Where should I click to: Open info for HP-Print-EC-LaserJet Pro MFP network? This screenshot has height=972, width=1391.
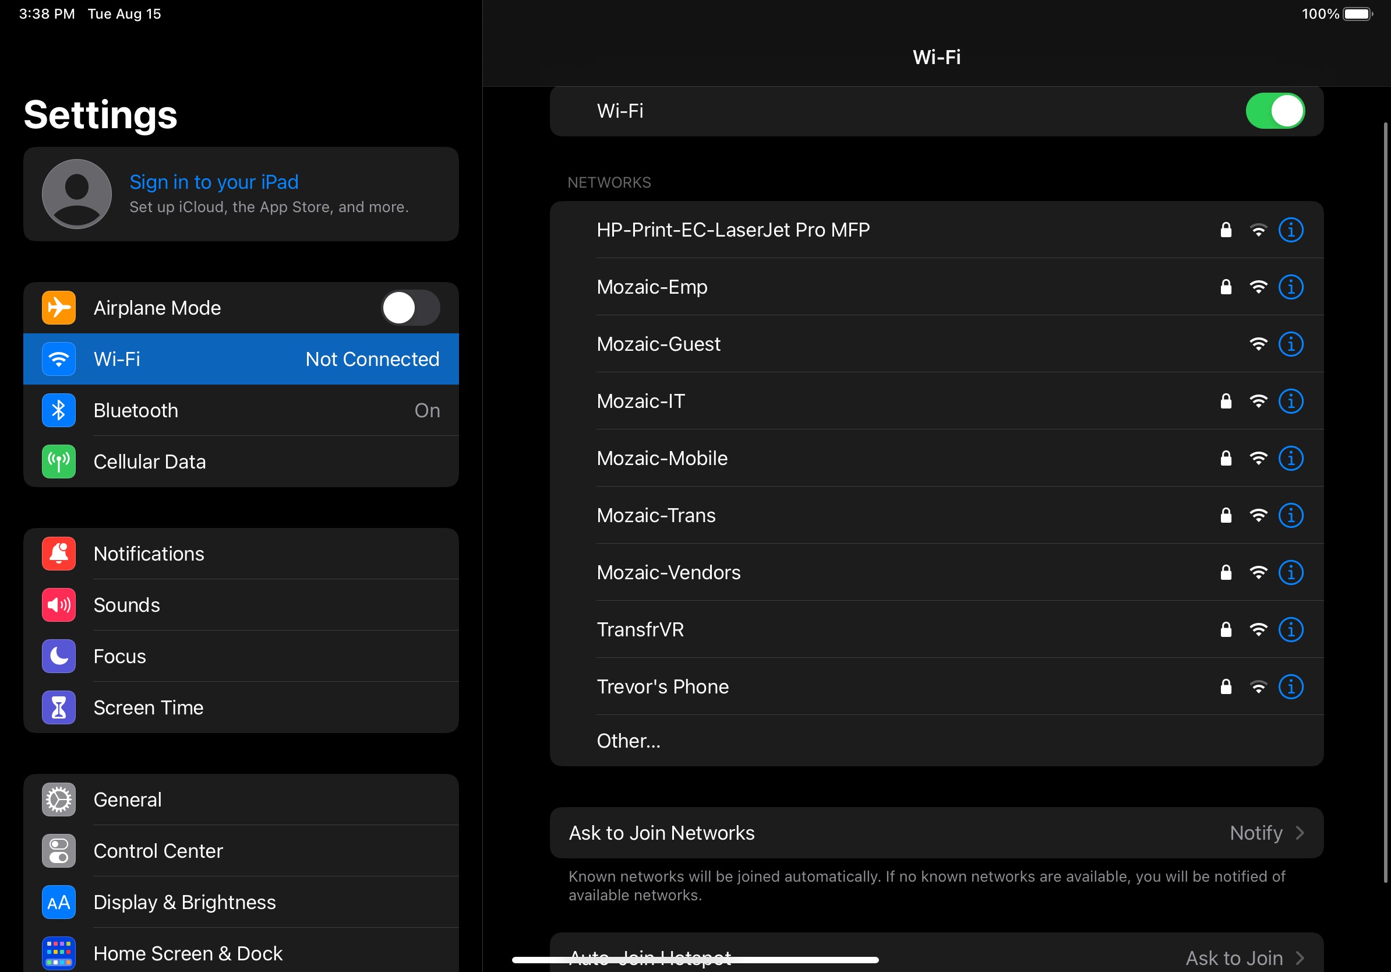click(x=1290, y=230)
